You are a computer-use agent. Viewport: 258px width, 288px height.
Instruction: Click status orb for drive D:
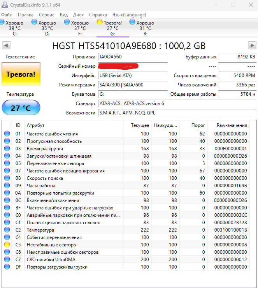pyautogui.click(x=34, y=22)
